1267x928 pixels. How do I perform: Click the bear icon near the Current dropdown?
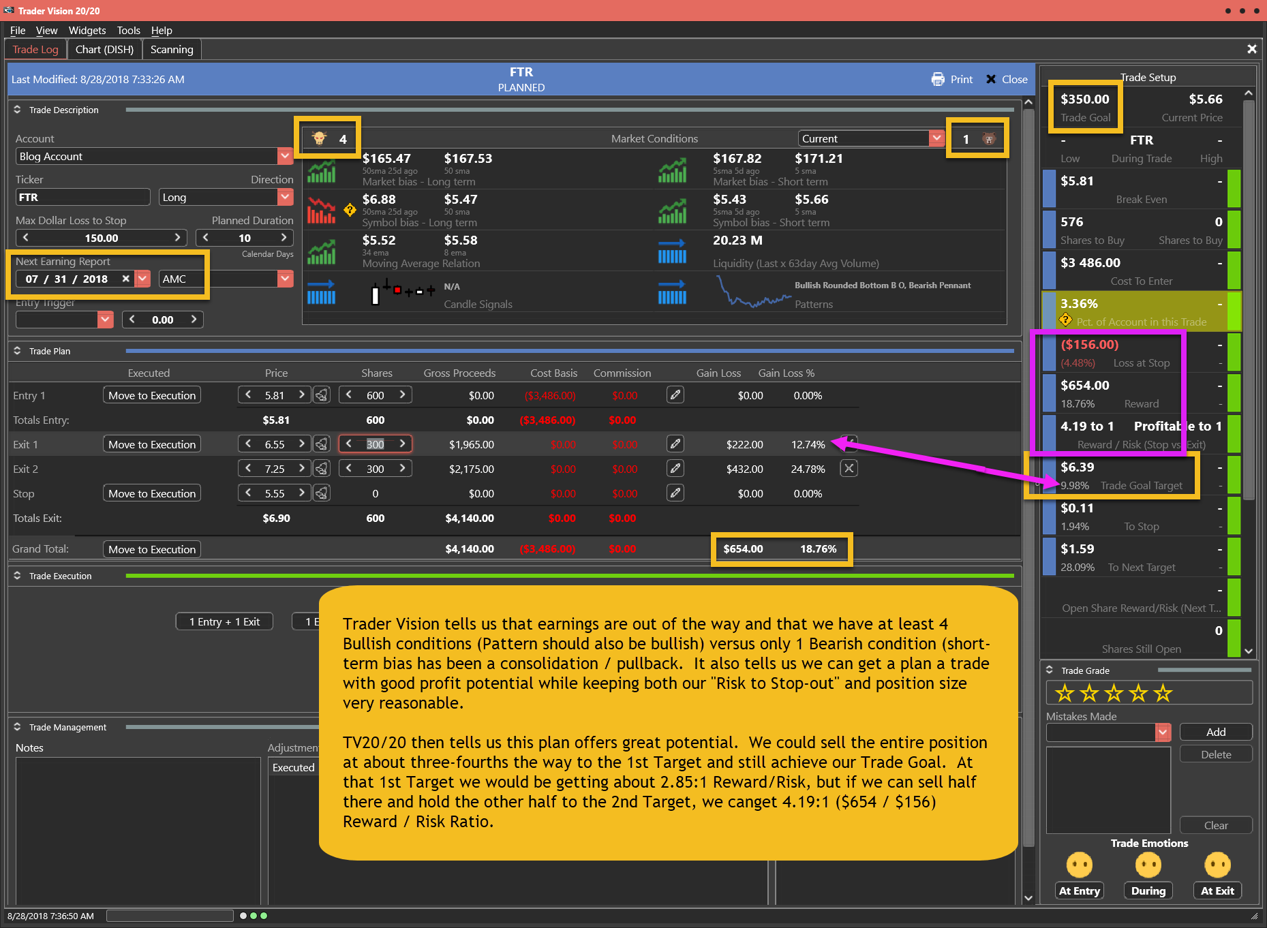point(988,139)
